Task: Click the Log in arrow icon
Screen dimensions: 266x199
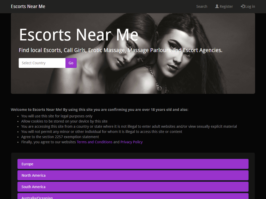Action: pyautogui.click(x=242, y=6)
